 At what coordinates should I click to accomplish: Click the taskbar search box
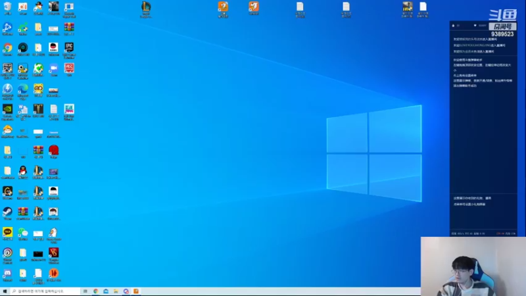pos(45,291)
